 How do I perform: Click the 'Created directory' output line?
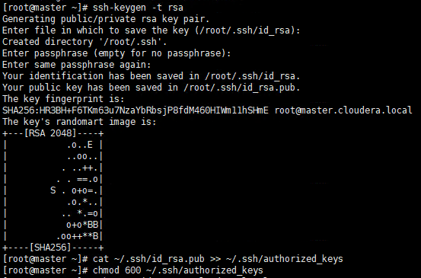(85, 42)
